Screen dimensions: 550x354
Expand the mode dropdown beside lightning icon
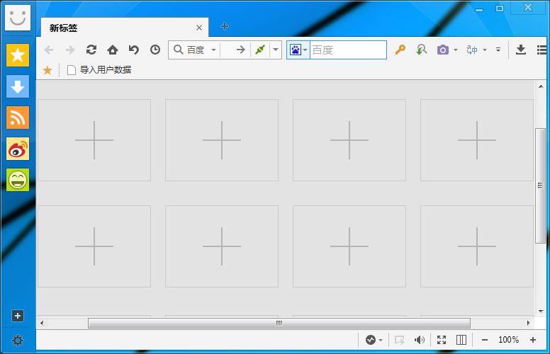(276, 50)
